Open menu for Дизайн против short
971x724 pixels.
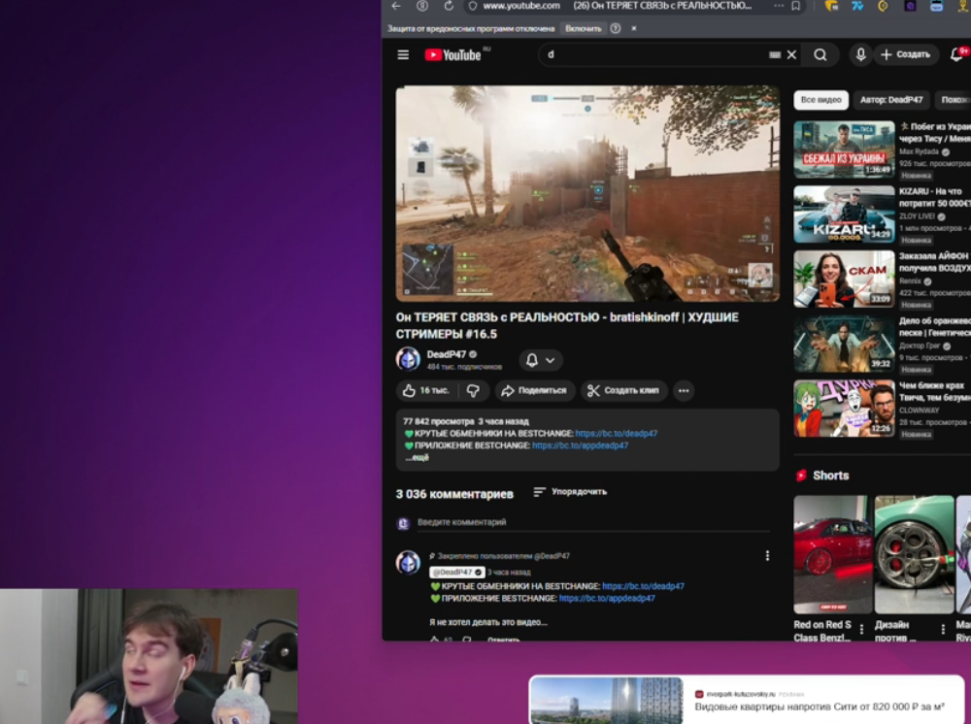point(943,629)
